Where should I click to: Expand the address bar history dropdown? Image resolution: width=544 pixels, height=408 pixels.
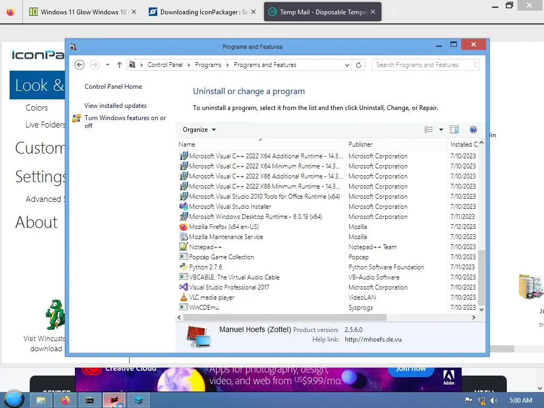click(347, 65)
